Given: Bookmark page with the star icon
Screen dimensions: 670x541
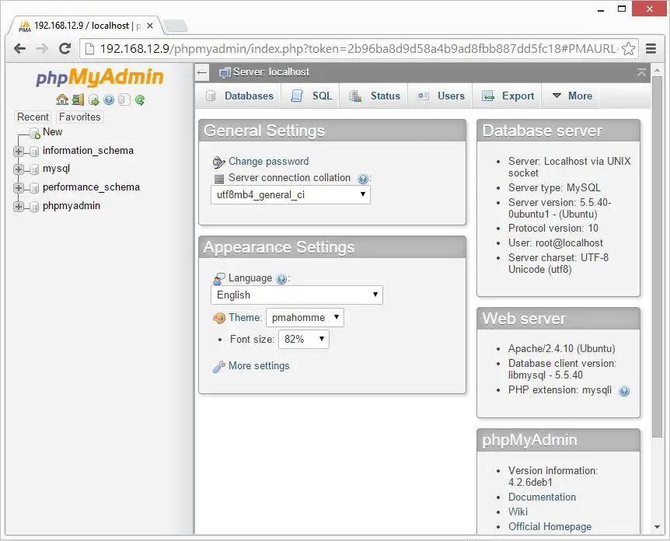Looking at the screenshot, I should [628, 49].
